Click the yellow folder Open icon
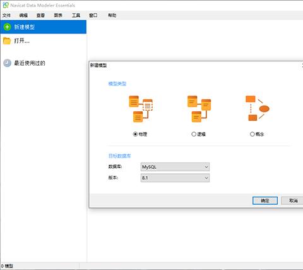303x270 pixels. 7,40
